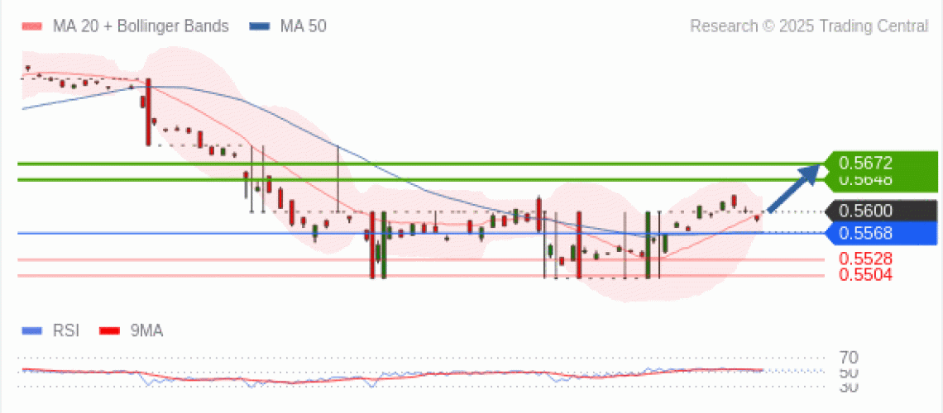This screenshot has height=413, width=943.
Task: Select the 0.5568 blue pivot price tag
Action: click(x=881, y=234)
